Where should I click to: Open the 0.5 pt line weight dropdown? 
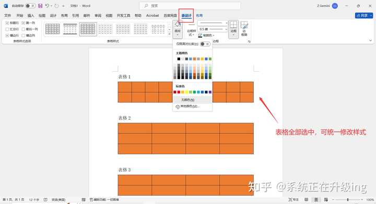[213, 29]
